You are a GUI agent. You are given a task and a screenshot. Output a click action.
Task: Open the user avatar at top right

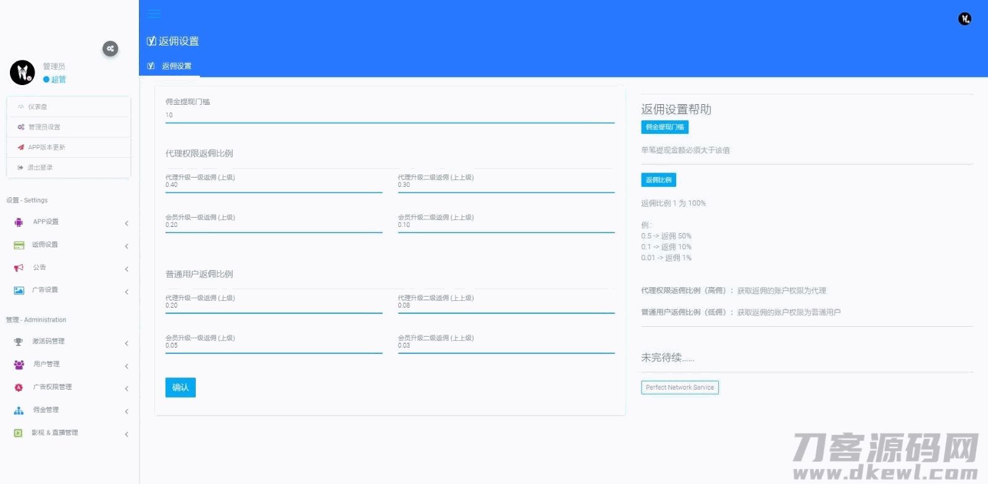965,19
